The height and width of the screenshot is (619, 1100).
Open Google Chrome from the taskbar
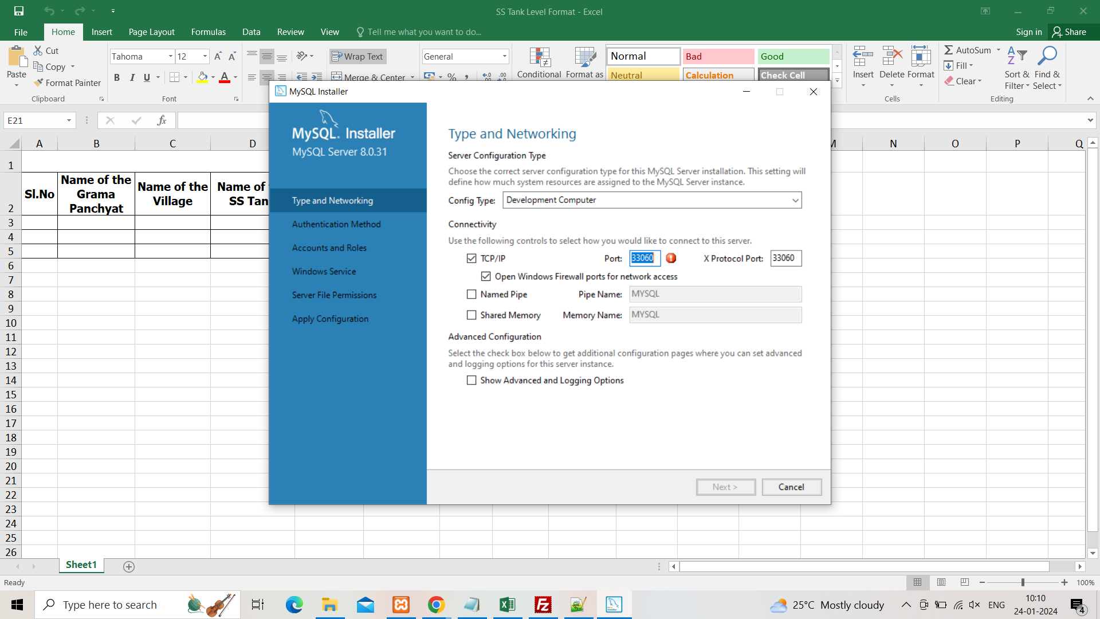click(436, 605)
